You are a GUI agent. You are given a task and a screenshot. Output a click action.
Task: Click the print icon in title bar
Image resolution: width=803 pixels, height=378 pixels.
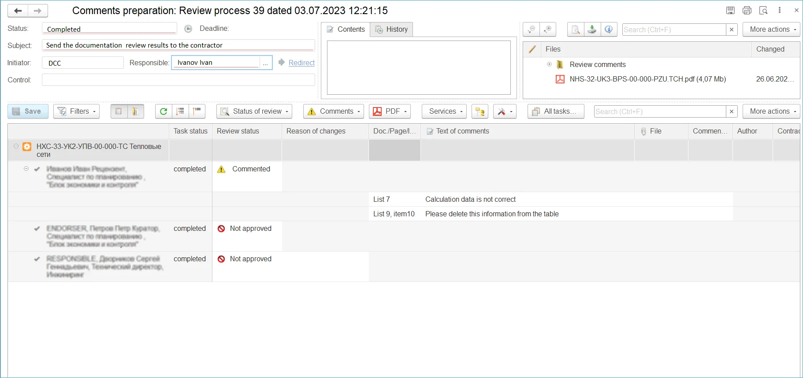pos(747,11)
